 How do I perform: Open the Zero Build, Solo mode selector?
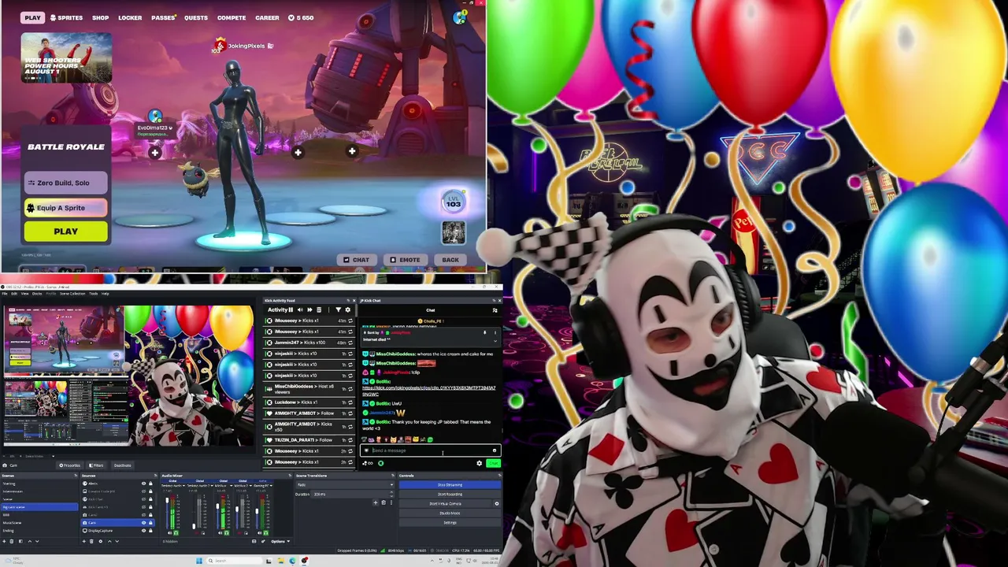pyautogui.click(x=66, y=183)
